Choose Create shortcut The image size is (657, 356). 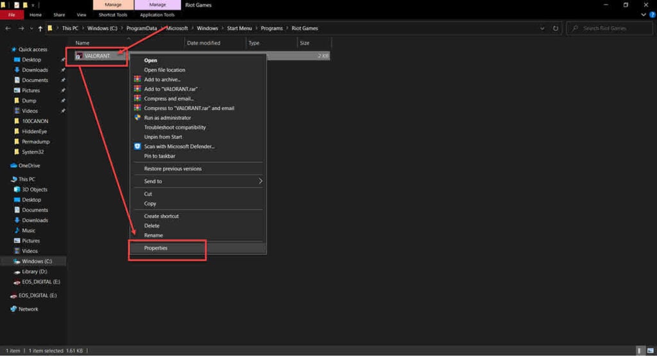[x=161, y=216]
